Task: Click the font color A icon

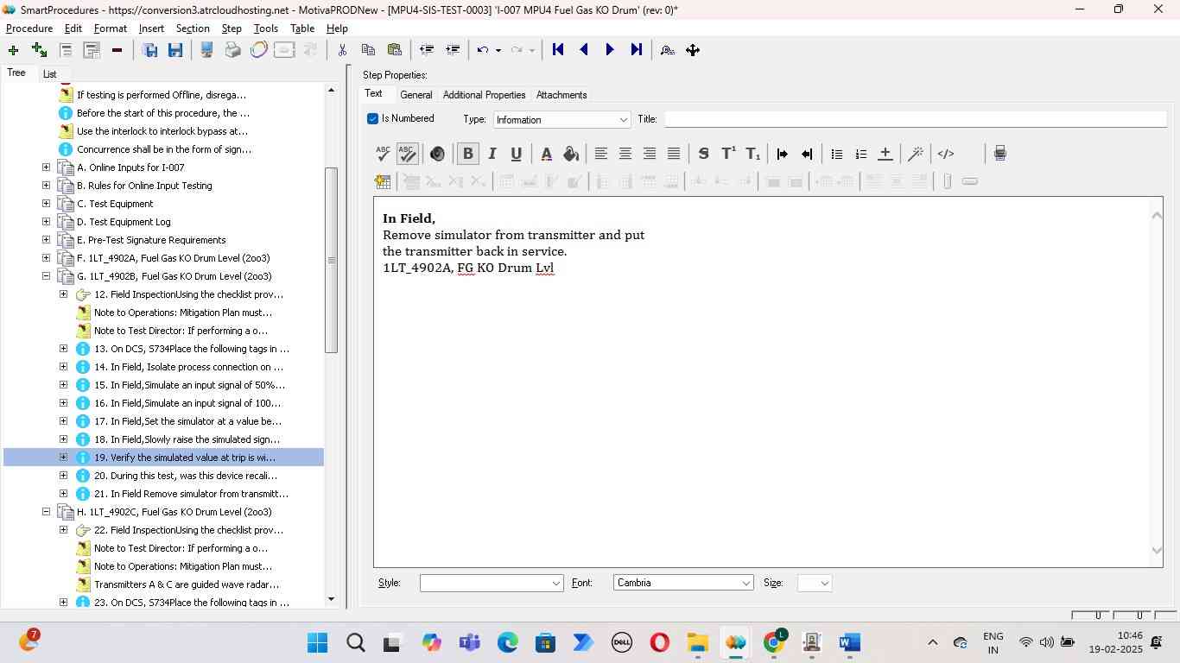Action: coord(546,154)
